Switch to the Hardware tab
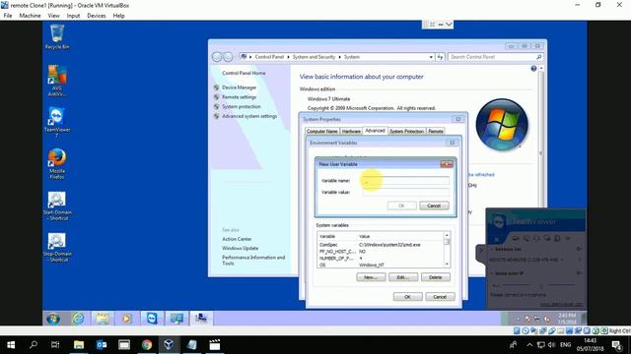The height and width of the screenshot is (354, 631). pos(351,131)
